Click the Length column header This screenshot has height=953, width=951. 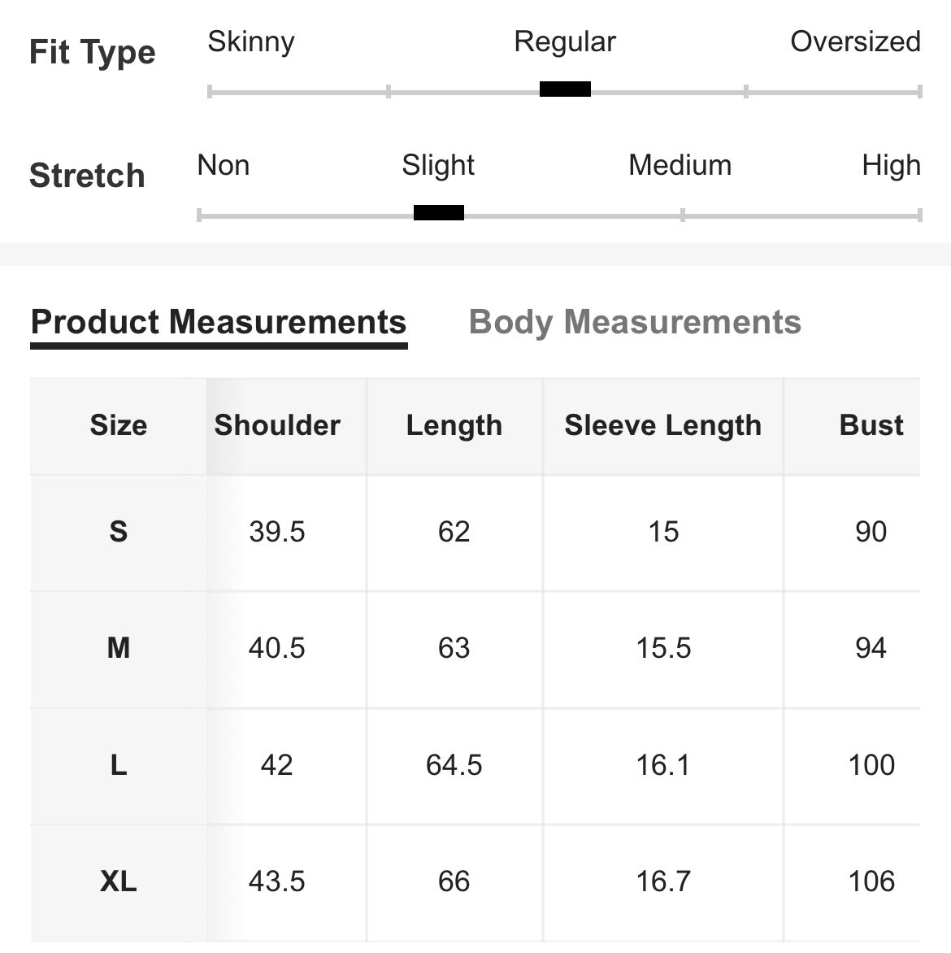(x=454, y=425)
